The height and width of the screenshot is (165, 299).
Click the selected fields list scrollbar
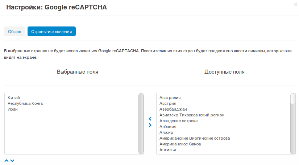[x=141, y=124]
